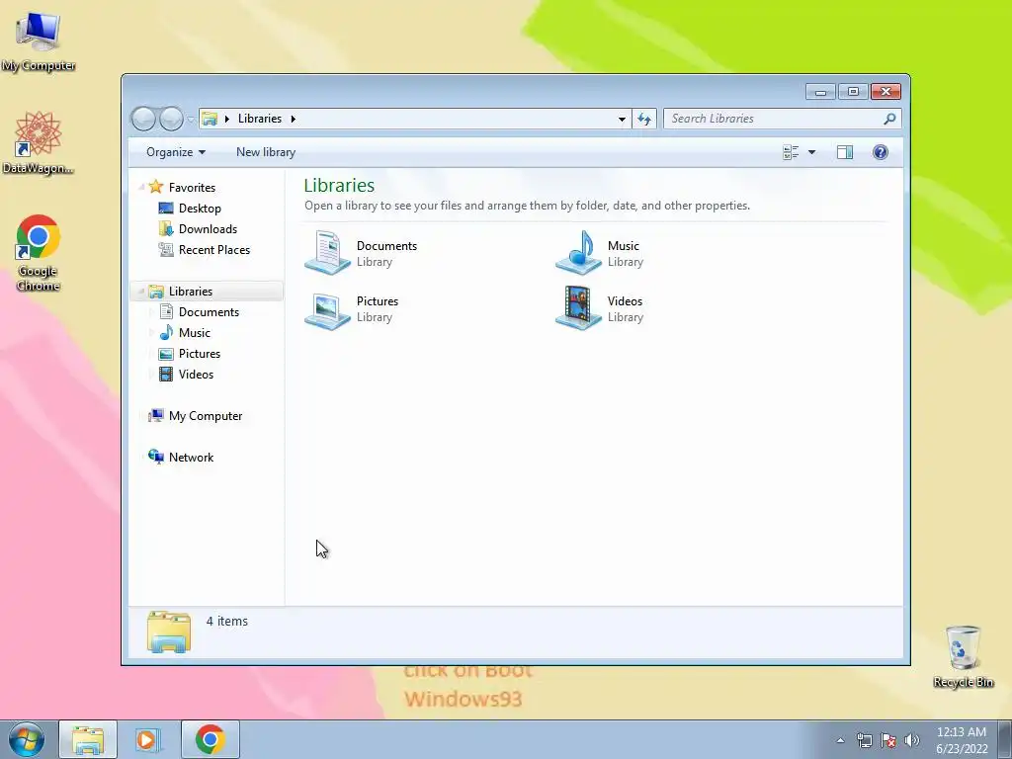
Task: Click Windows Explorer taskbar icon
Action: click(x=88, y=739)
